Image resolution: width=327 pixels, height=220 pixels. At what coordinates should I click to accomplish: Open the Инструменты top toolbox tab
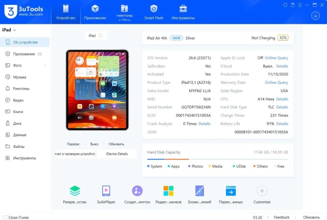tap(183, 12)
